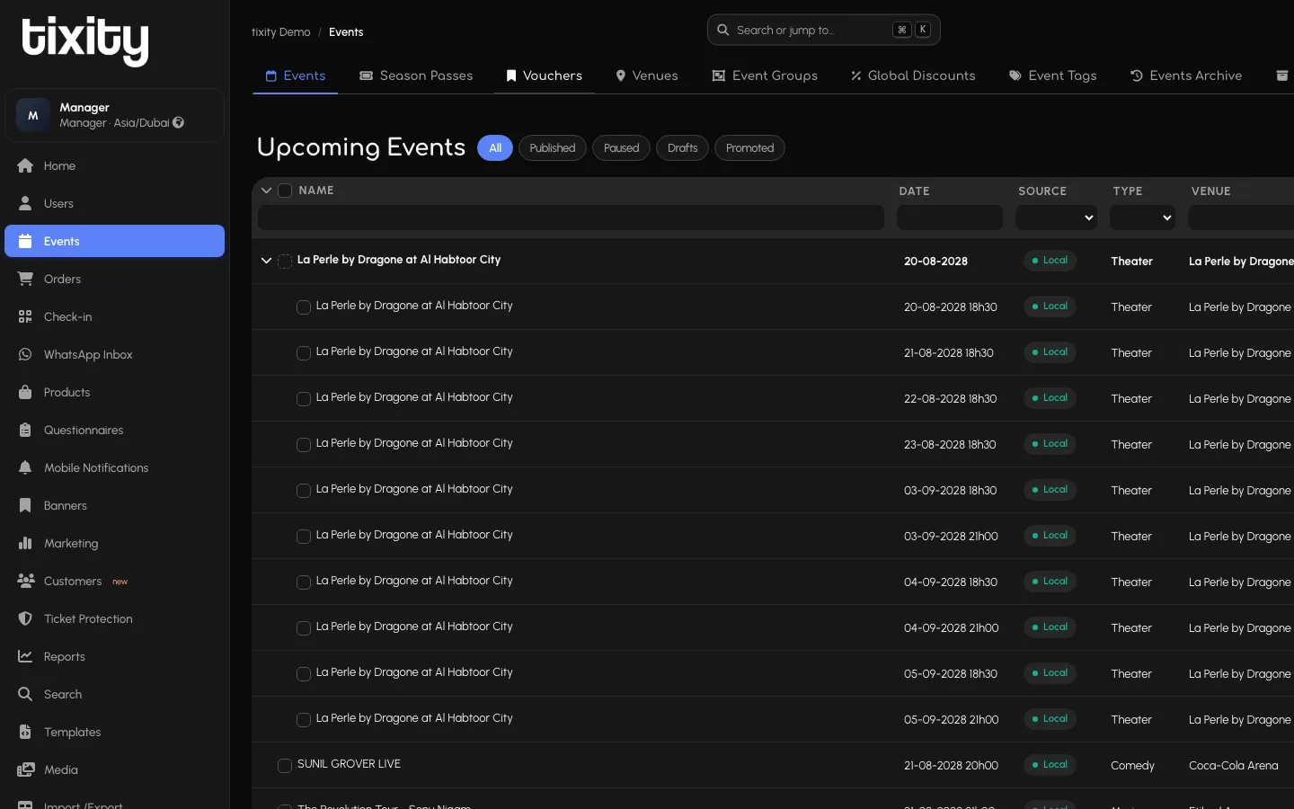1294x809 pixels.
Task: Click the Mobile Notifications bell icon
Action: point(25,467)
